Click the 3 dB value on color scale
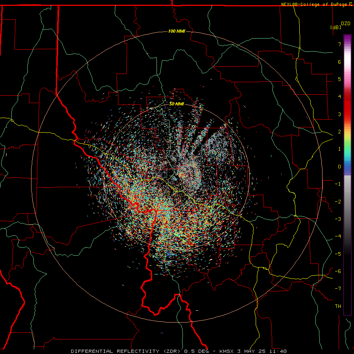The height and width of the screenshot is (354, 354). 339,114
